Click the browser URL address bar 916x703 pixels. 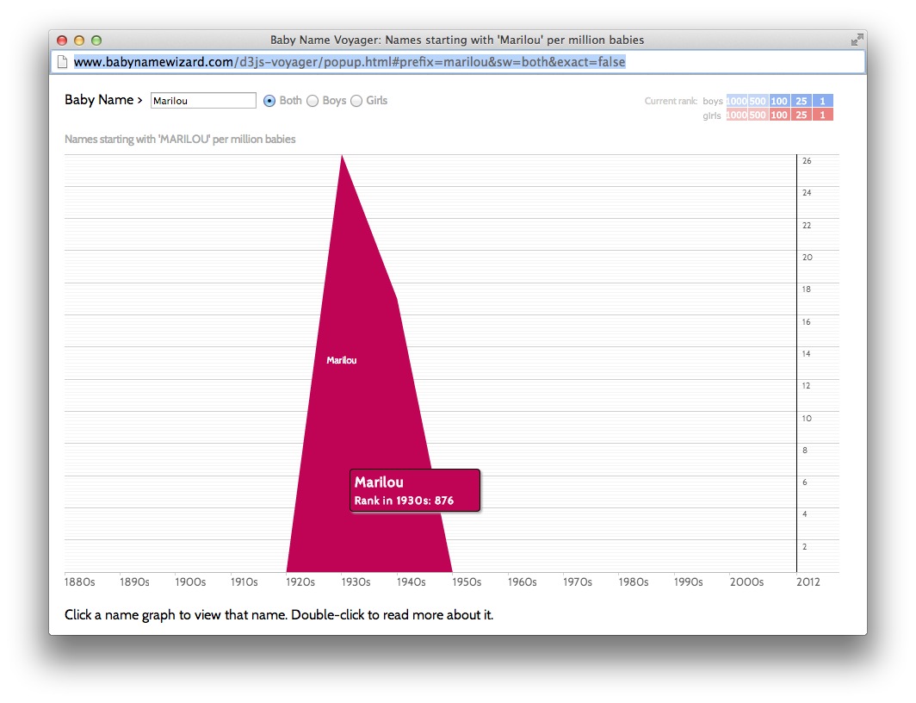tap(458, 62)
